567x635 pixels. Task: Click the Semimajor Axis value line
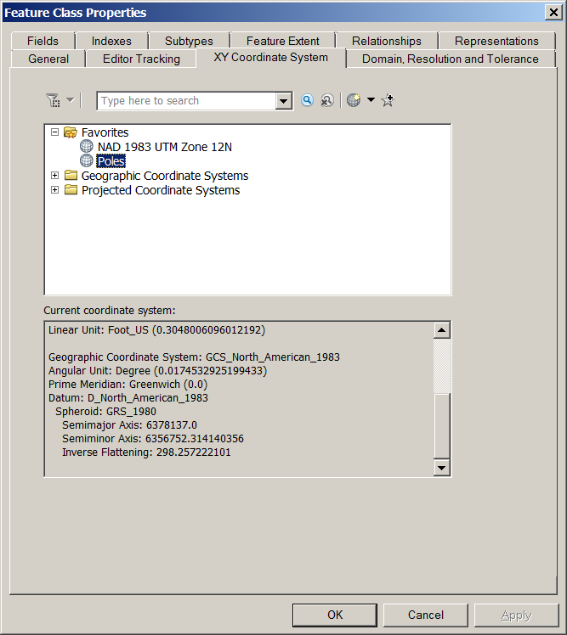tap(129, 425)
